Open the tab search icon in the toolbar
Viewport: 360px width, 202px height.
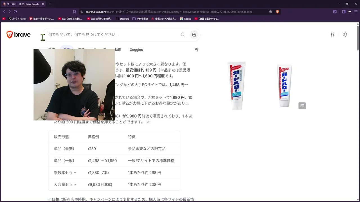point(335,12)
